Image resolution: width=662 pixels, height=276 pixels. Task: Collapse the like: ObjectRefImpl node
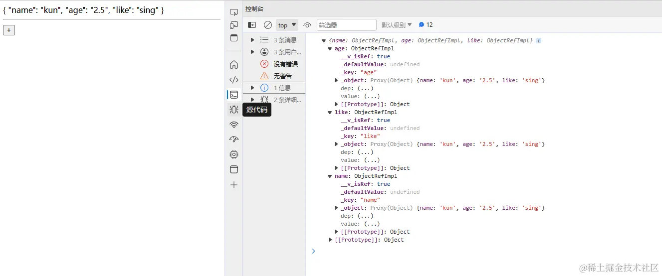click(330, 112)
